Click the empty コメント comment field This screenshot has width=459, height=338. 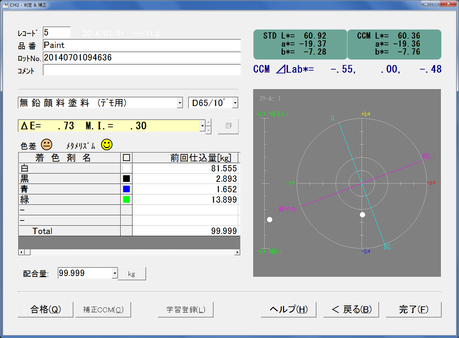click(142, 70)
